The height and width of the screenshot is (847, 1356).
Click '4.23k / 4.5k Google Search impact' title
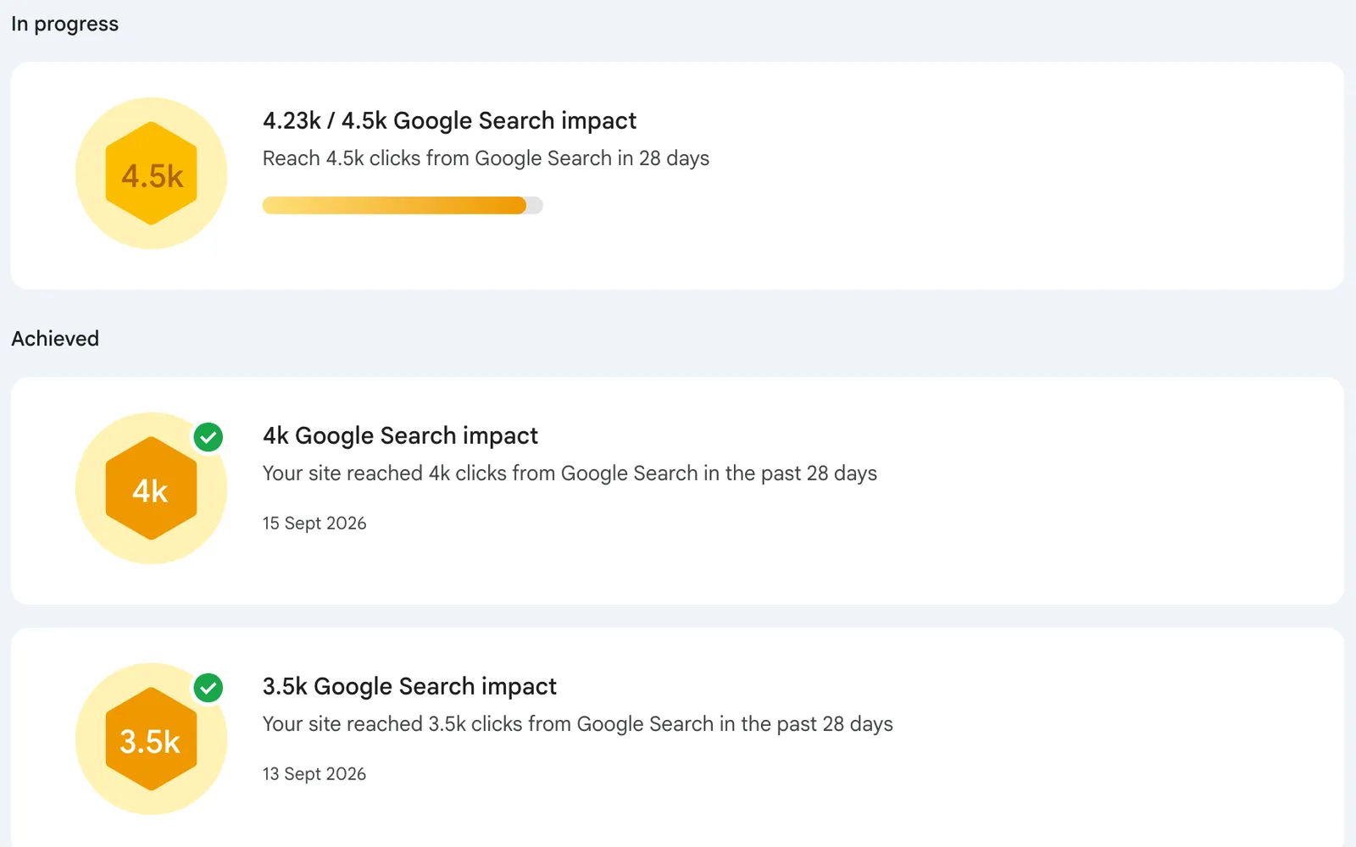click(x=449, y=121)
